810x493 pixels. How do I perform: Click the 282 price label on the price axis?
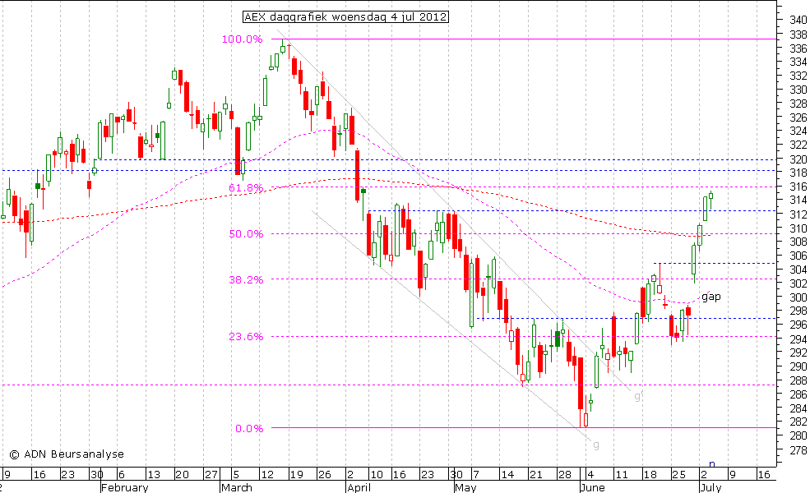[798, 422]
